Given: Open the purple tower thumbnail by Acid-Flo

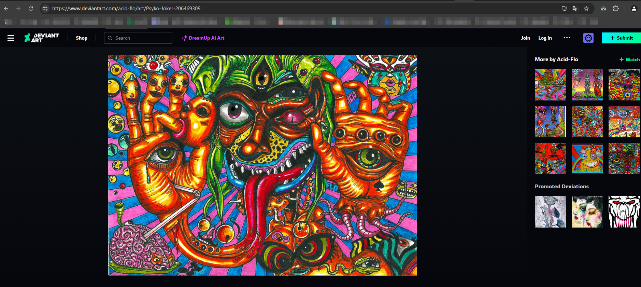Looking at the screenshot, I should 587,85.
